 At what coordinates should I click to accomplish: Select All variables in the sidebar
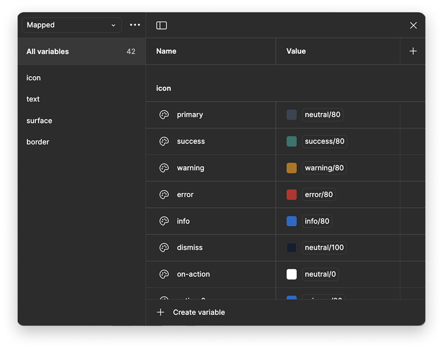click(81, 52)
